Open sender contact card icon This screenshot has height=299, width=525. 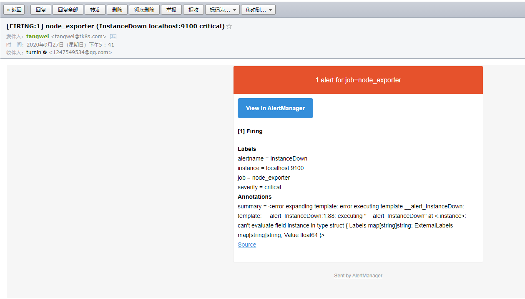pos(113,37)
